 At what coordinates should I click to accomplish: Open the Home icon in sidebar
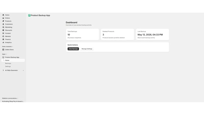tap(3, 15)
